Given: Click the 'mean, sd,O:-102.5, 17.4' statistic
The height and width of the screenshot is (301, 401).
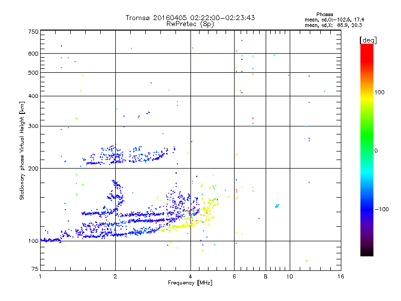Looking at the screenshot, I should click(334, 20).
